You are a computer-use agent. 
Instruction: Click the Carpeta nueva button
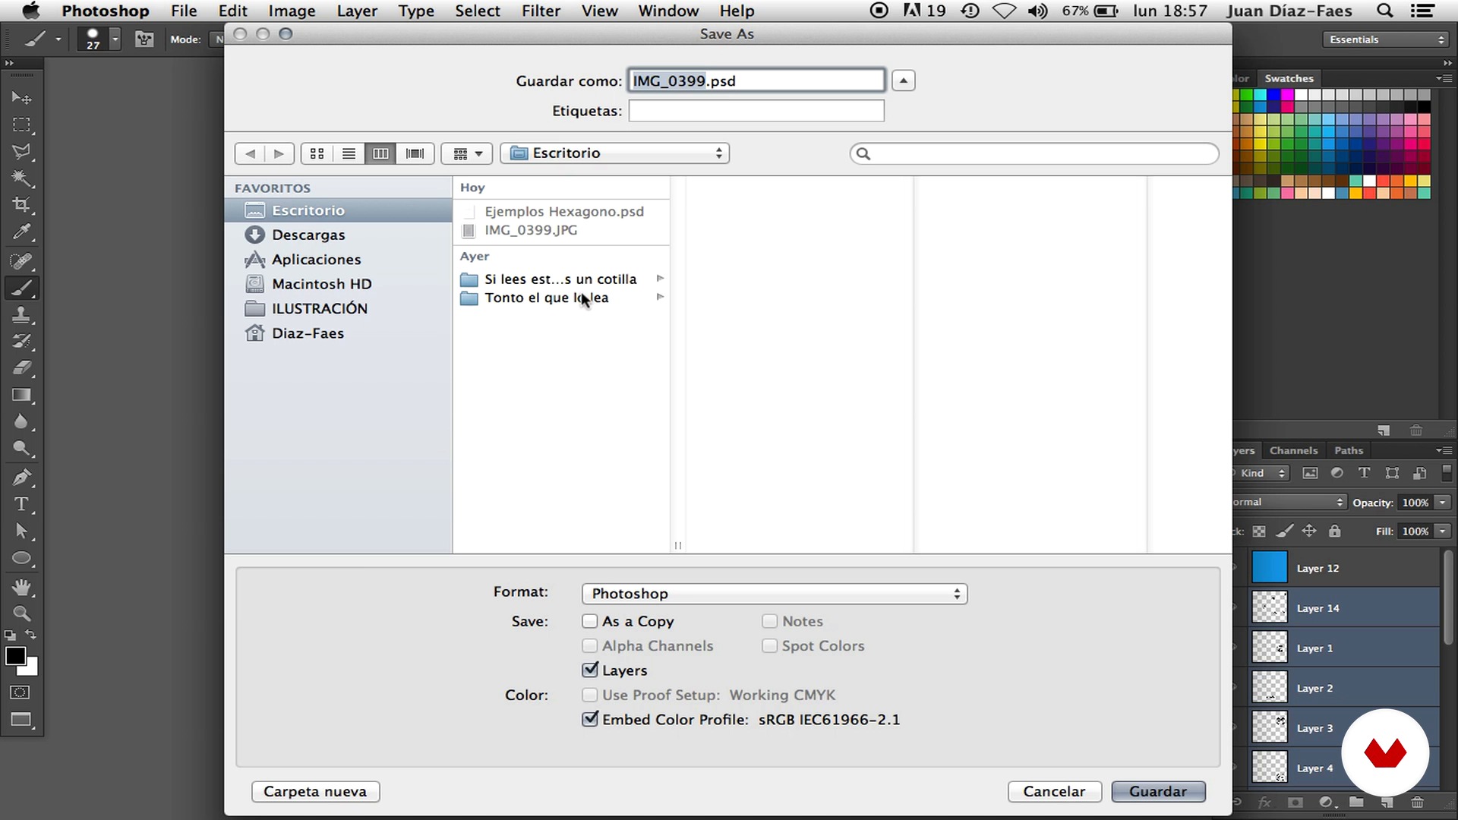(x=315, y=791)
